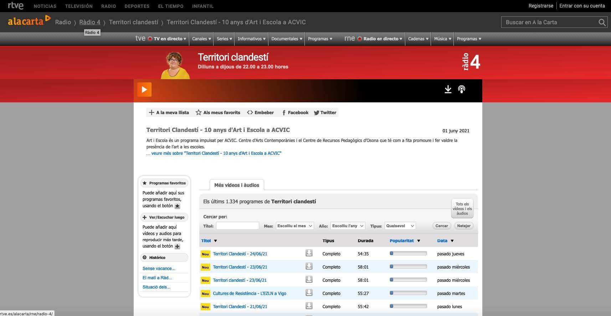Expand the Series menu
The height and width of the screenshot is (316, 611).
[224, 39]
